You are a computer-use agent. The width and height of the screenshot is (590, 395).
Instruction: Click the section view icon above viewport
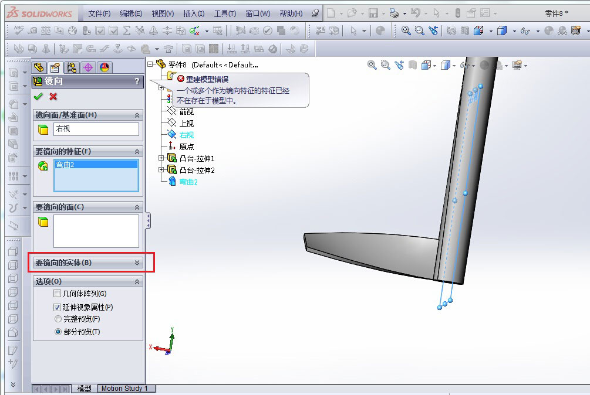pos(413,65)
